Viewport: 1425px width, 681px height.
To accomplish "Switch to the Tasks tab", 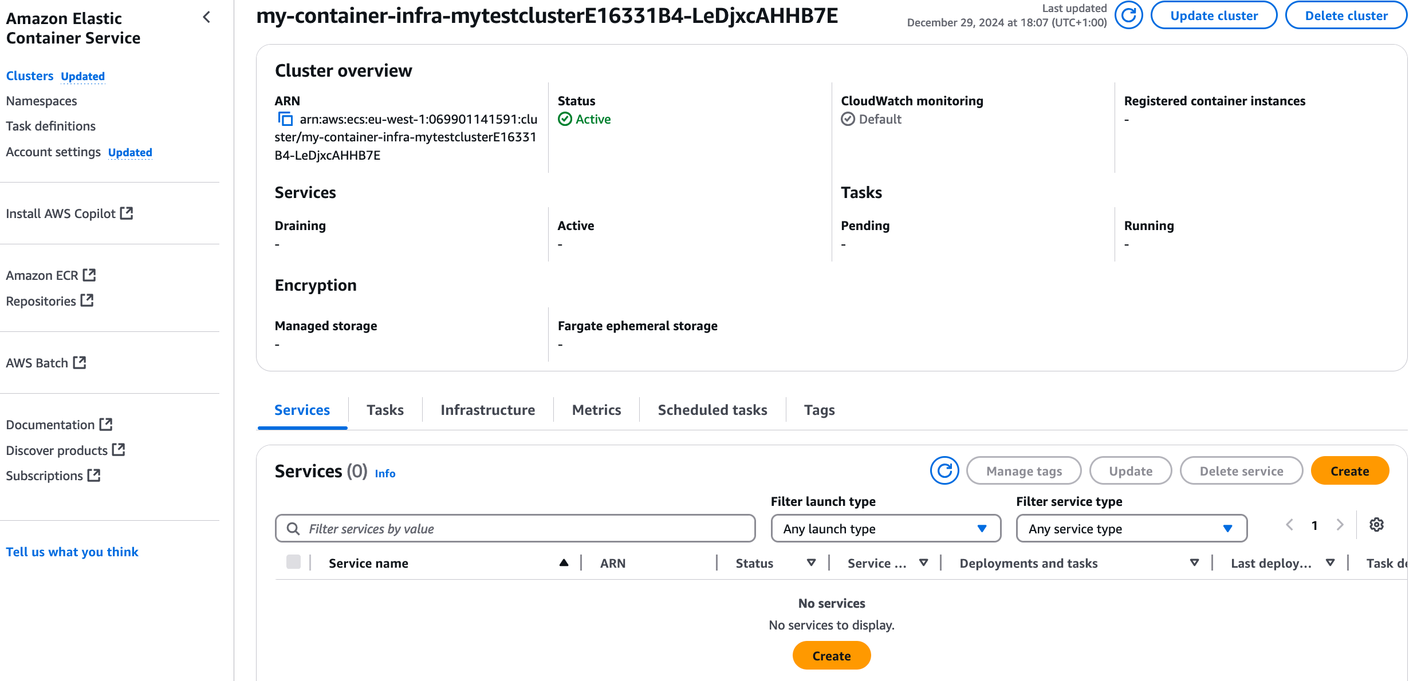I will pyautogui.click(x=385, y=410).
